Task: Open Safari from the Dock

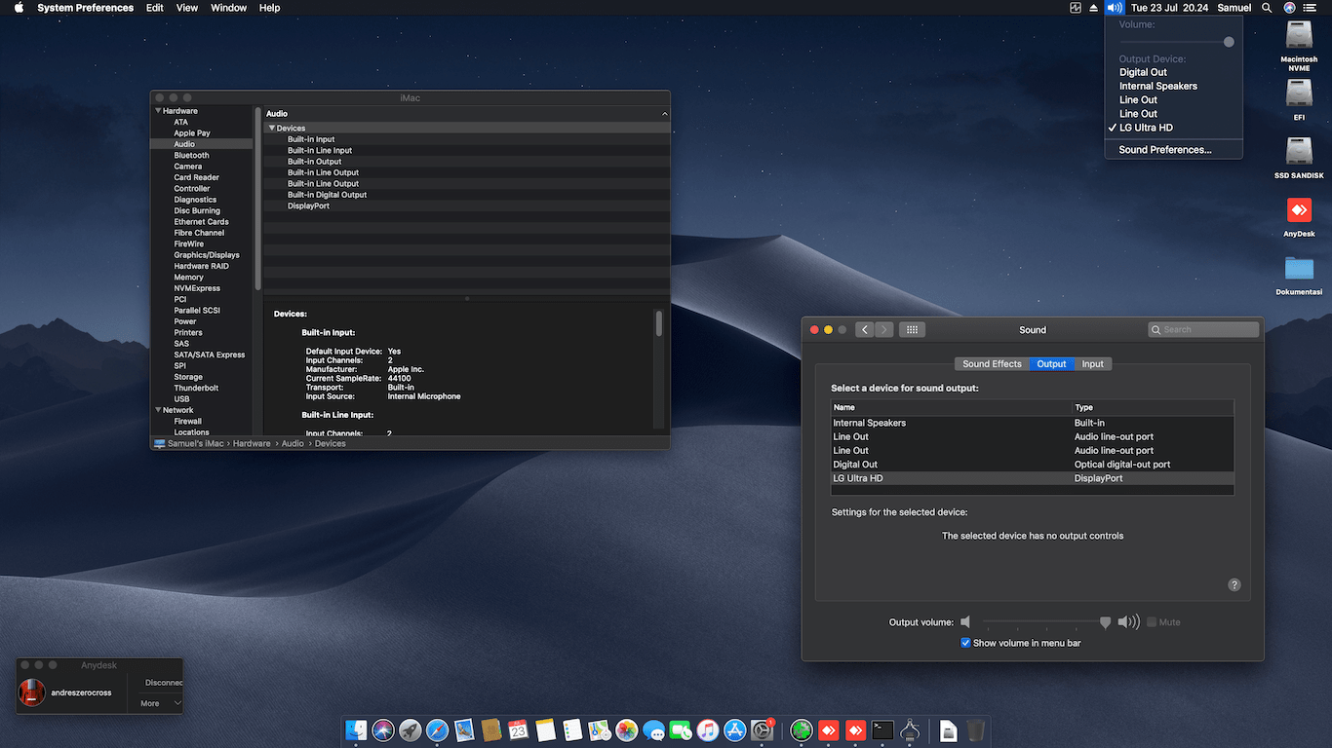Action: pos(437,730)
